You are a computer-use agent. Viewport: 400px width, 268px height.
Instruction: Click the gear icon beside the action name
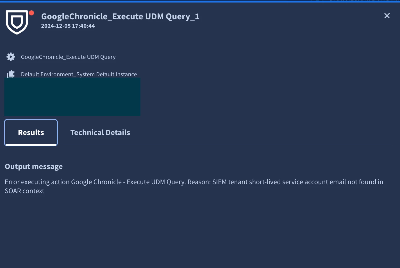[11, 57]
